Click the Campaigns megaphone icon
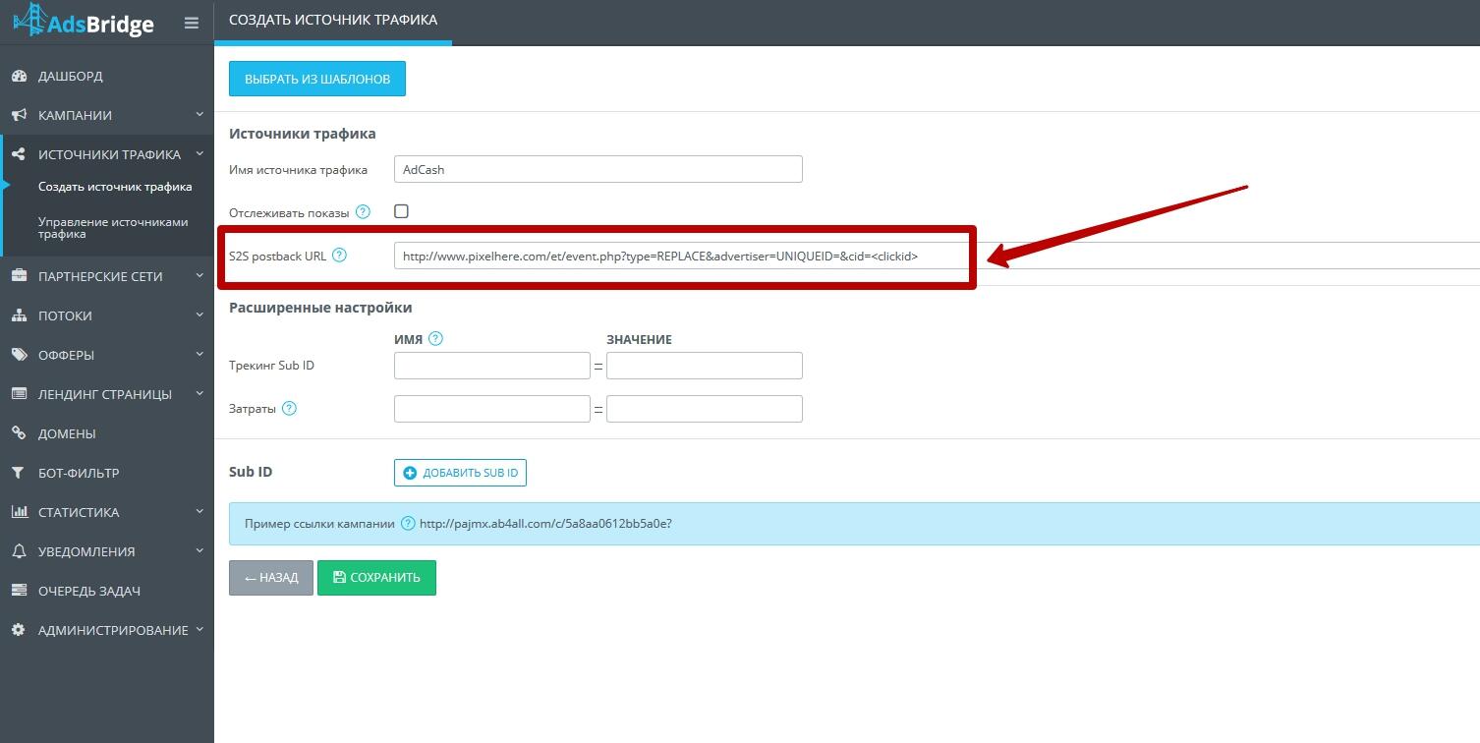The height and width of the screenshot is (743, 1480). point(19,115)
